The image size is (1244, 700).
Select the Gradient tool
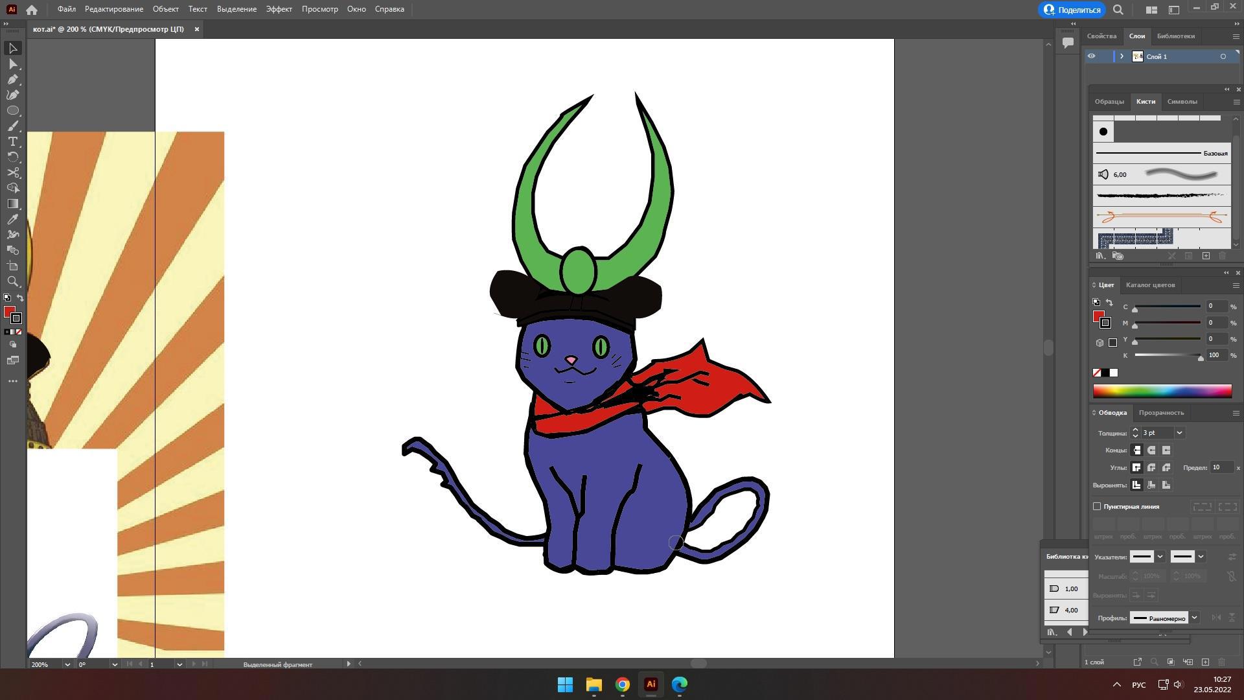pyautogui.click(x=12, y=204)
